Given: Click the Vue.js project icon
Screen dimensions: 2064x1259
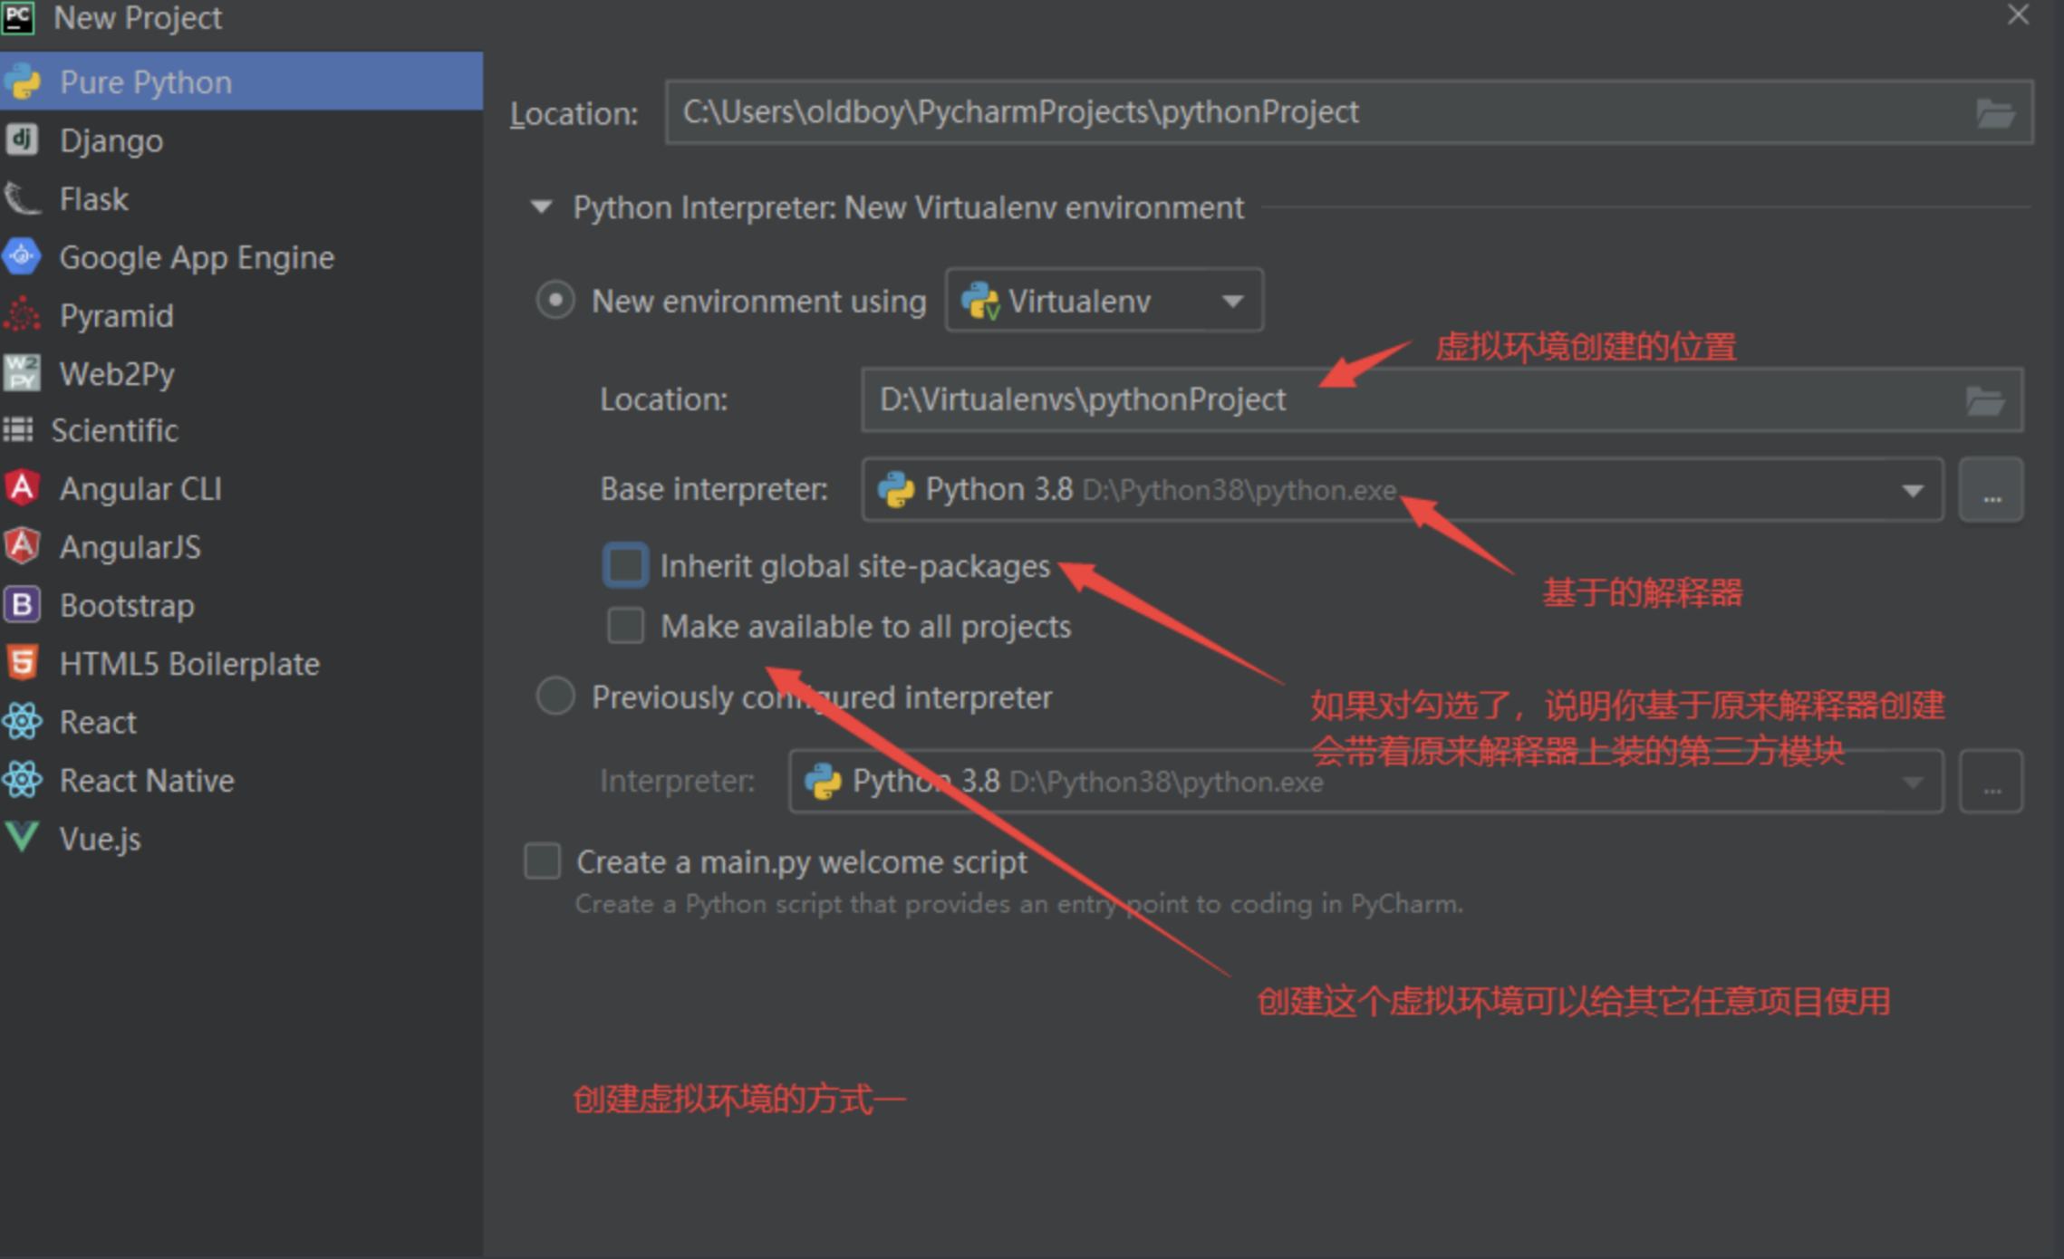Looking at the screenshot, I should (22, 838).
